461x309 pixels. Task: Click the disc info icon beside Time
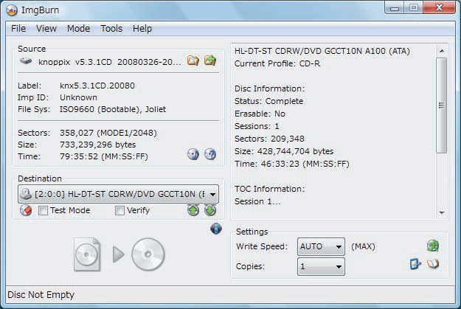tap(193, 154)
